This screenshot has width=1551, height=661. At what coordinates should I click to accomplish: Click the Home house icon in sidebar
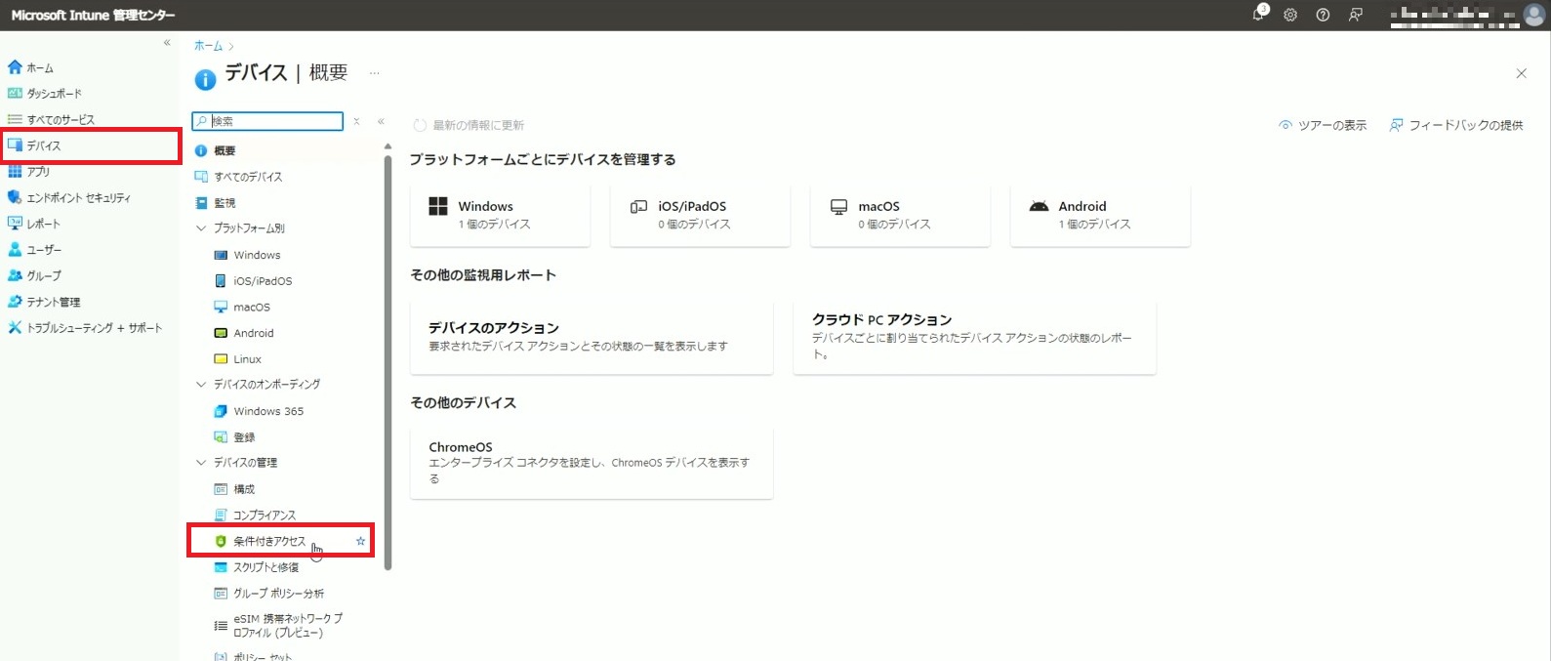(x=15, y=67)
